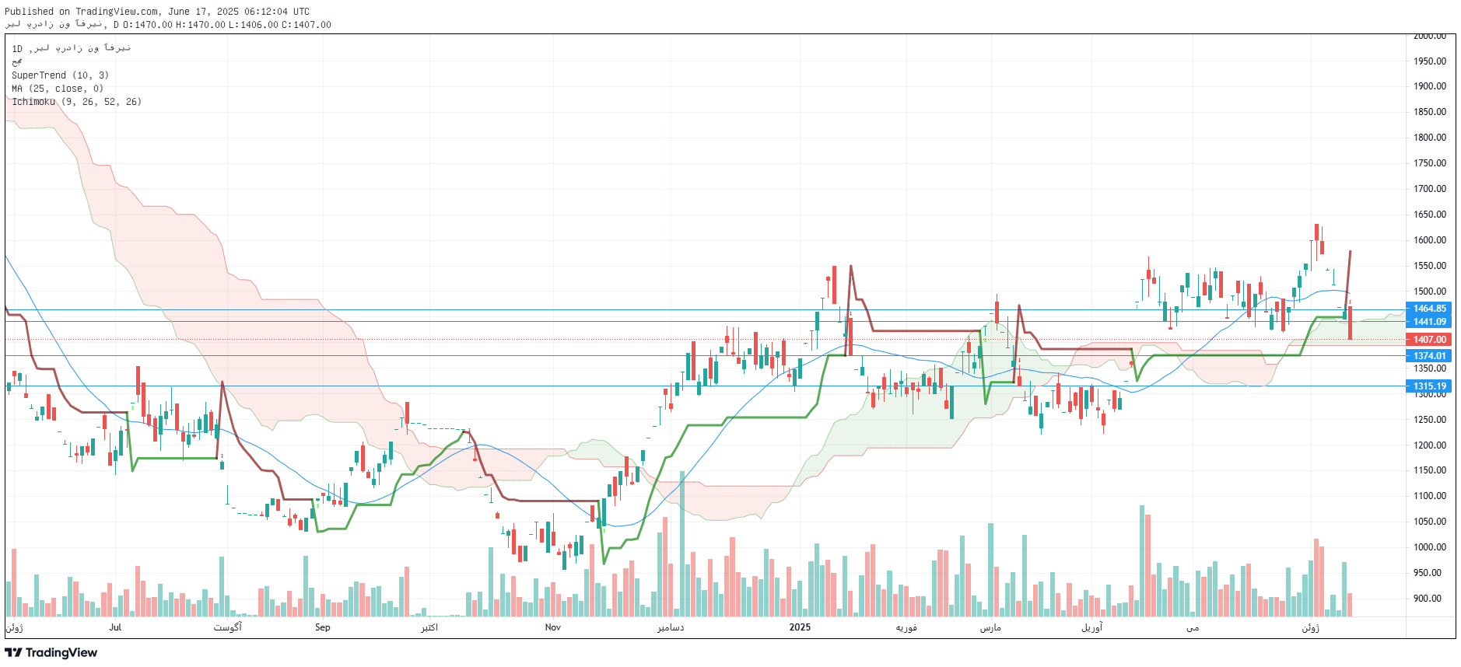
Task: Click the Sep label on the time axis
Action: click(x=323, y=627)
